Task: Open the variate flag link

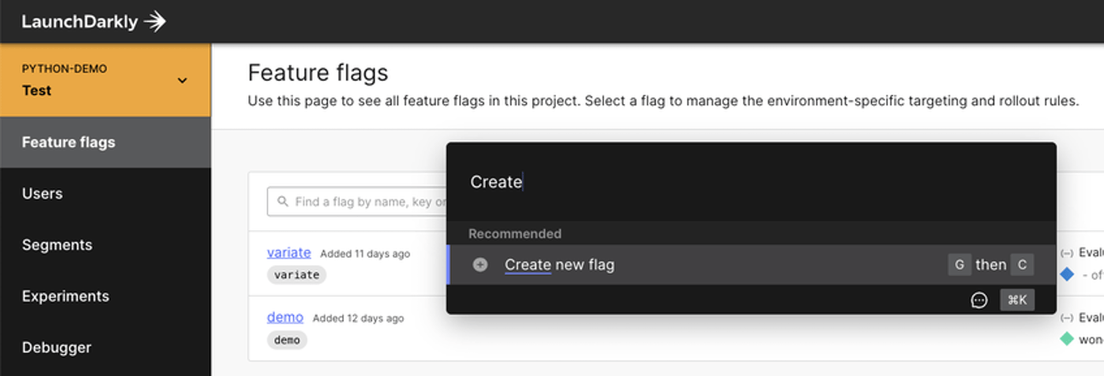Action: [x=289, y=253]
